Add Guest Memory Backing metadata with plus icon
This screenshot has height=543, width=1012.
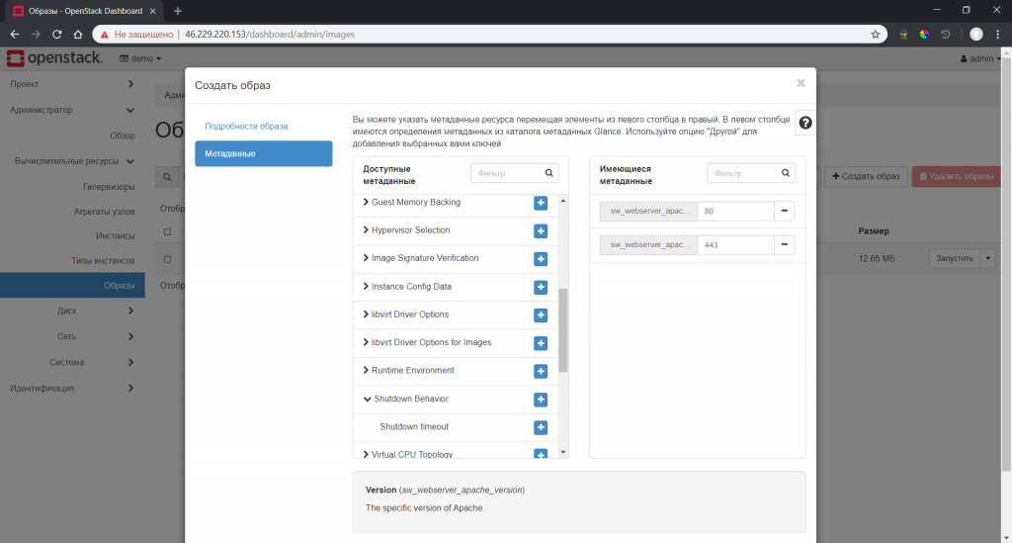[x=541, y=203]
